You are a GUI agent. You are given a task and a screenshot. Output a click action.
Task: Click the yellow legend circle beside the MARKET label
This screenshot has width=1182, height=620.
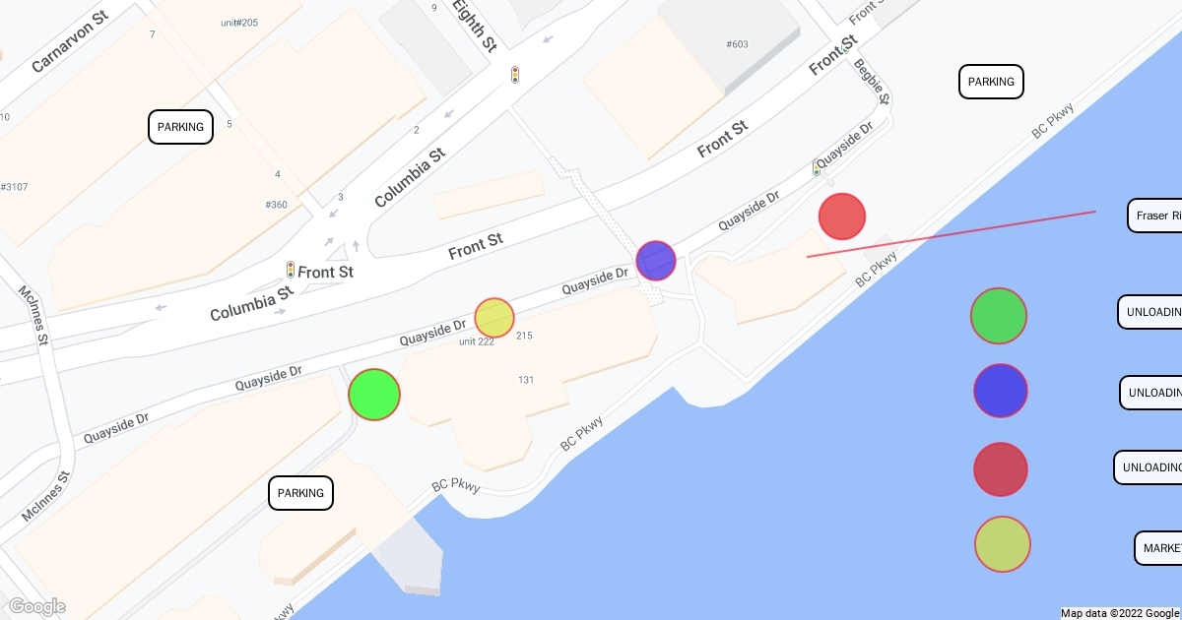1003,544
